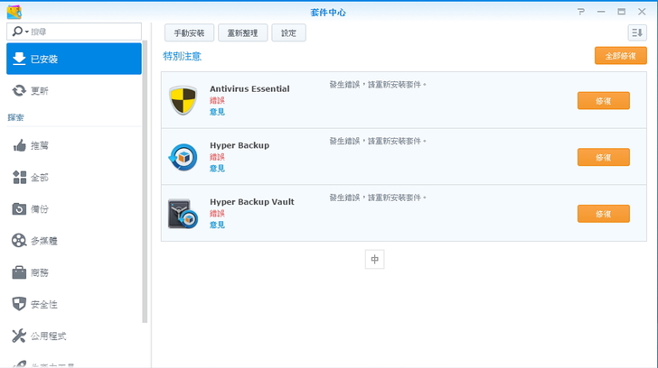Click the Hyper Backup package icon
The height and width of the screenshot is (368, 658).
click(x=183, y=157)
